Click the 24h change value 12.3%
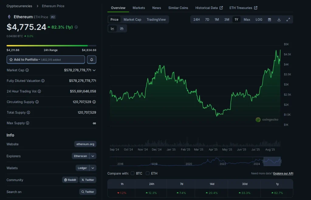 coord(151,193)
